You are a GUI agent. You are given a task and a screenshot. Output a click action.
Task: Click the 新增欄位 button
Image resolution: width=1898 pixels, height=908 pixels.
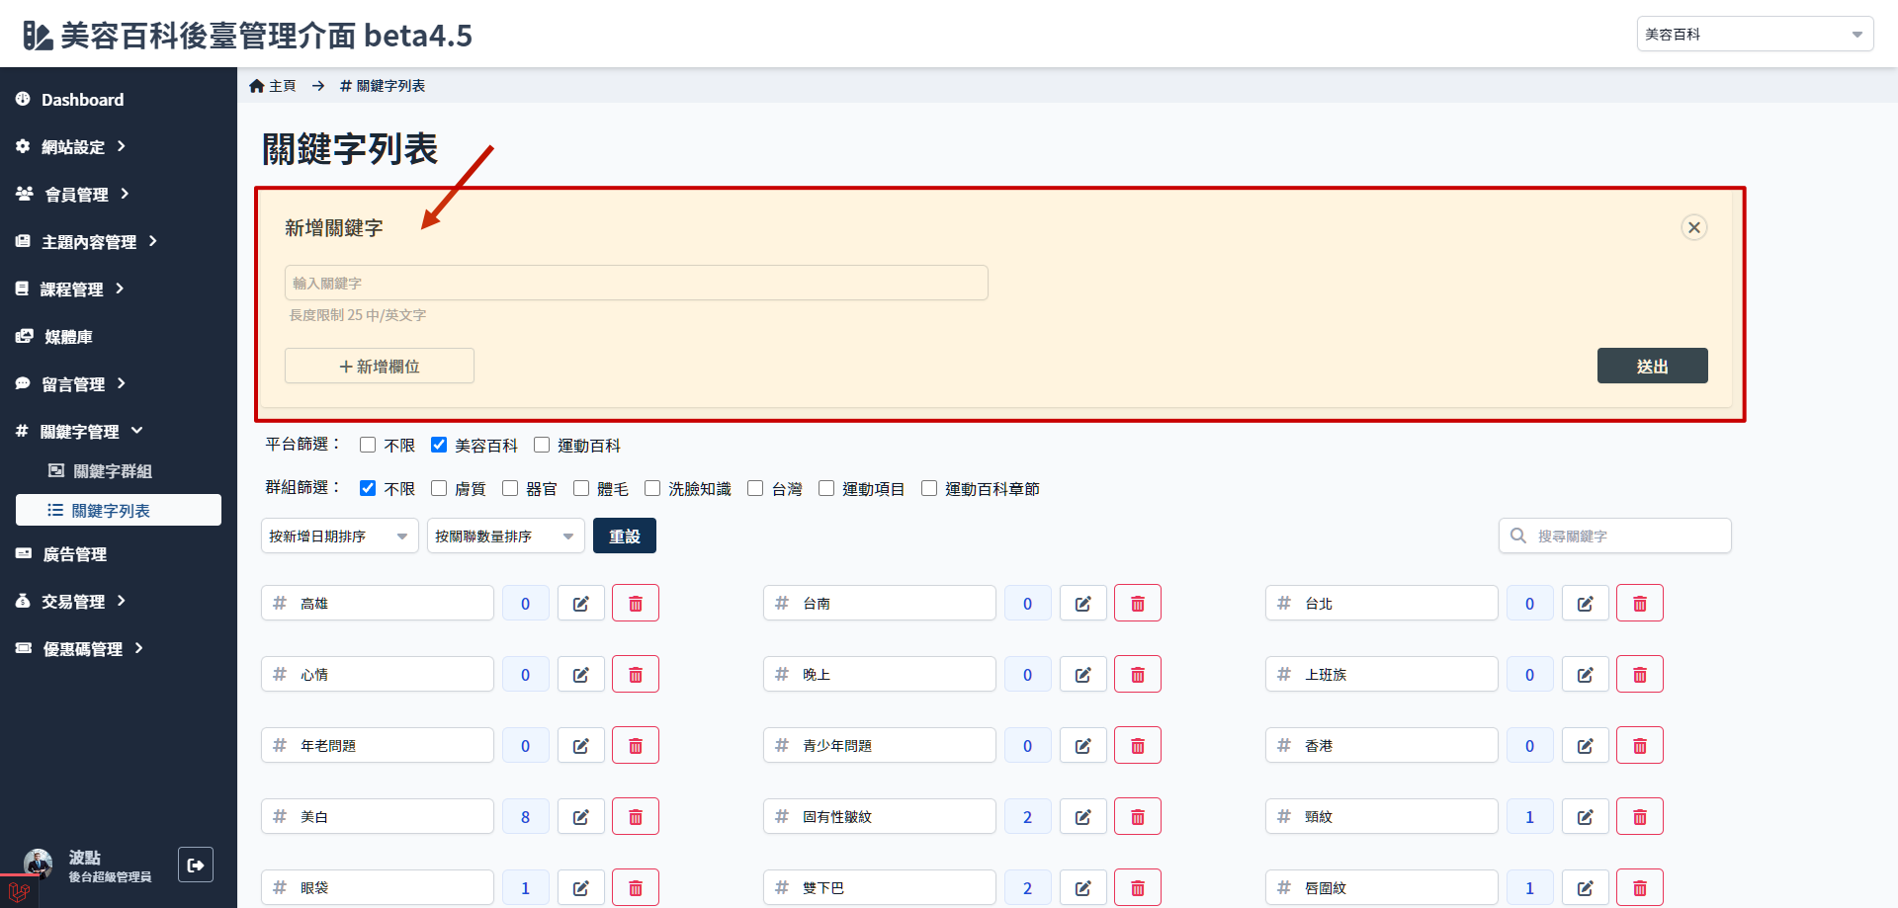pos(380,366)
